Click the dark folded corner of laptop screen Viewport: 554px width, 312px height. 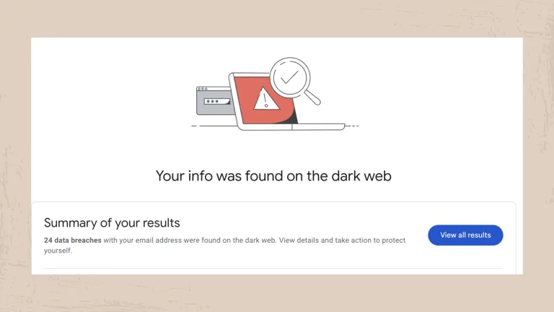(x=292, y=118)
